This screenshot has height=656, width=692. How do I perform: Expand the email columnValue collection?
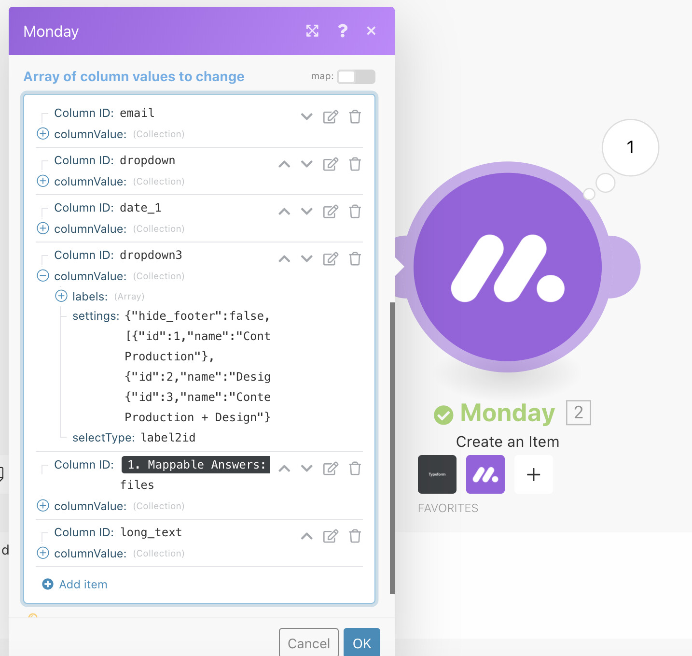pyautogui.click(x=43, y=133)
